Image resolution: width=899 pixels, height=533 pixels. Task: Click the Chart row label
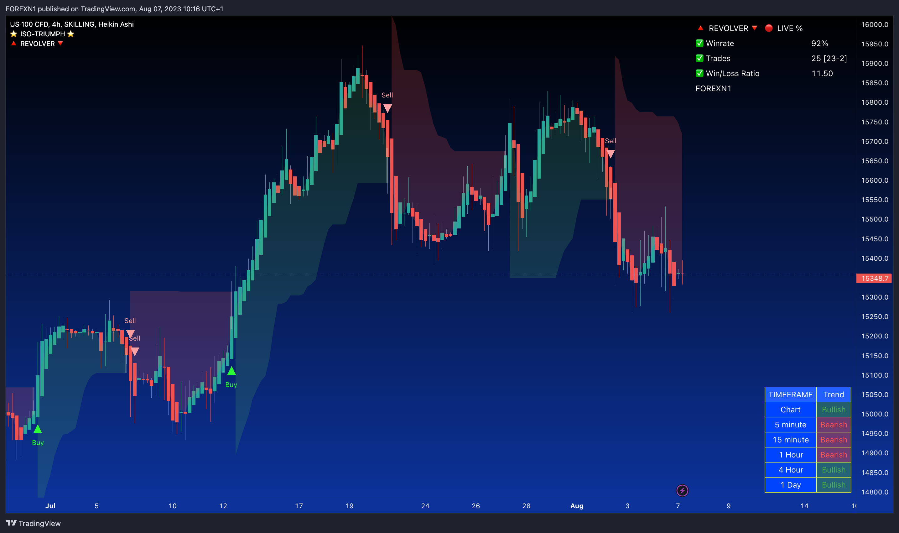click(x=791, y=410)
